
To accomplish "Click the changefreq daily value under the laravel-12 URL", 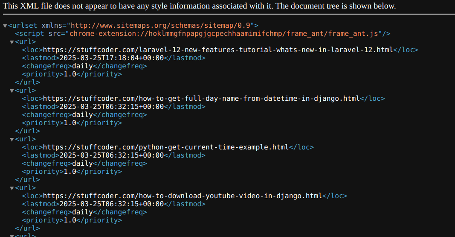I will pos(82,66).
